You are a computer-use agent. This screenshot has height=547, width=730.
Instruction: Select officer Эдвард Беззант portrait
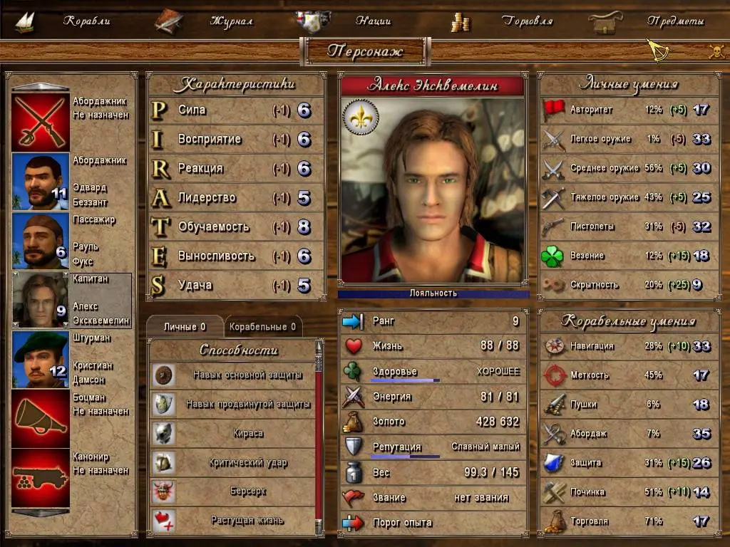(41, 182)
